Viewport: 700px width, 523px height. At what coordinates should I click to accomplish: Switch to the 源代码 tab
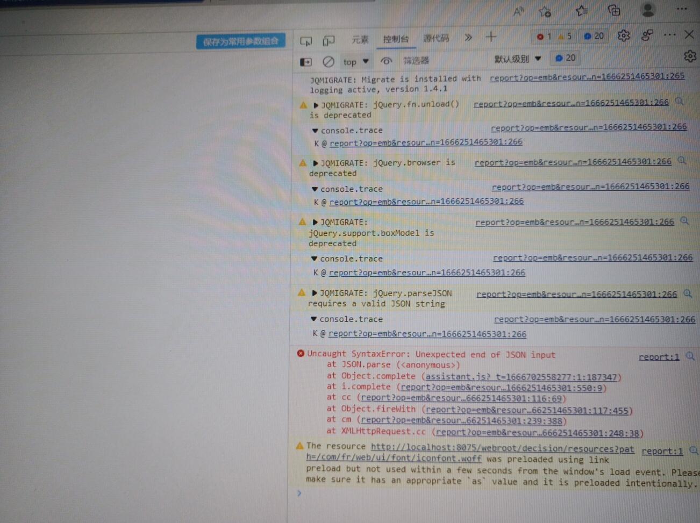click(x=436, y=38)
